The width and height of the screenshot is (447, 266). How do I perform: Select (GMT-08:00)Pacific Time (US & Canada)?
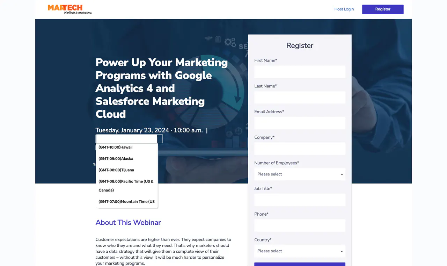(127, 186)
